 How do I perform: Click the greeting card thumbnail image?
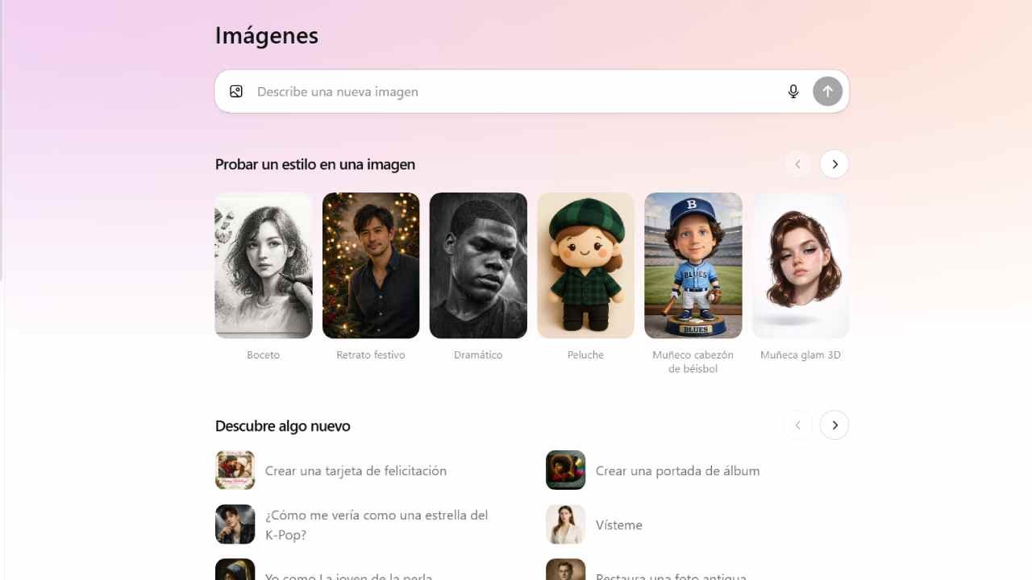click(x=235, y=470)
